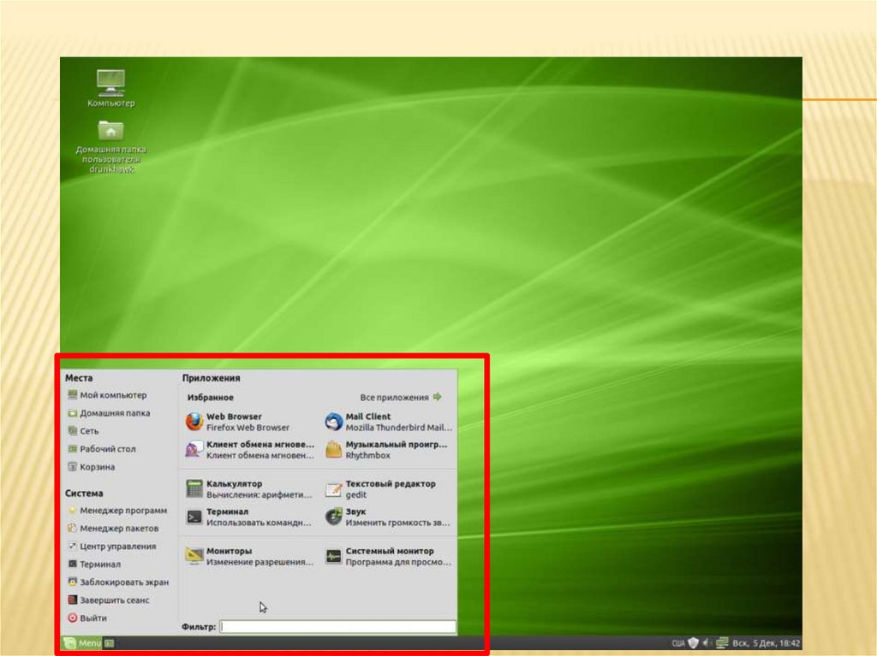Open Центр управления
Image resolution: width=877 pixels, height=656 pixels.
111,546
